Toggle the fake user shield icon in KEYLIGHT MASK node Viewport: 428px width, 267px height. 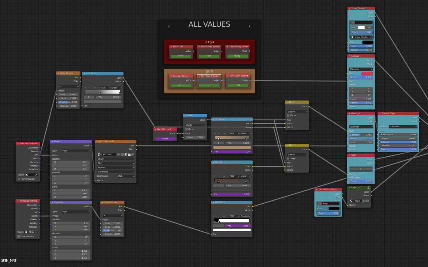tap(122, 154)
